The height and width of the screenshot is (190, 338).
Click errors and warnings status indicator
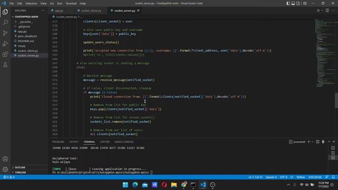pos(9,177)
